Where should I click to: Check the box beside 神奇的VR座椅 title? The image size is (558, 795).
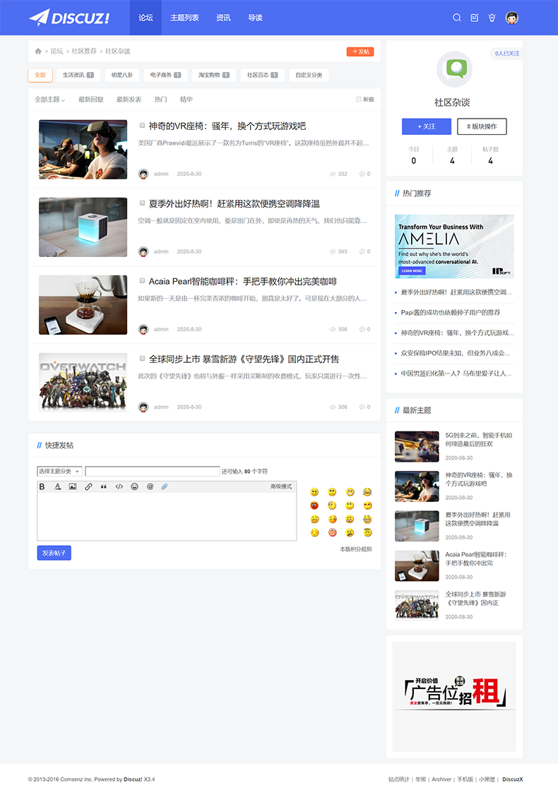143,125
